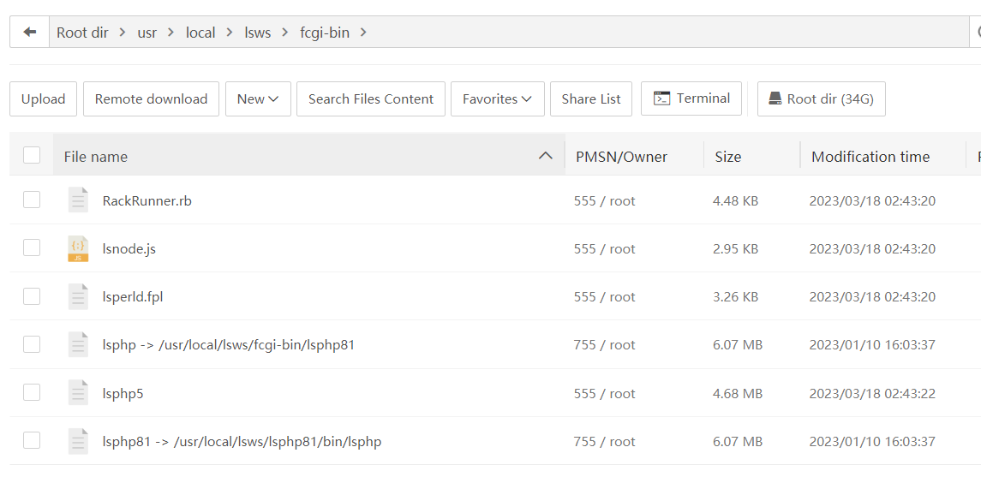Click the lsperld.fpl file icon
The image size is (981, 477).
click(78, 297)
